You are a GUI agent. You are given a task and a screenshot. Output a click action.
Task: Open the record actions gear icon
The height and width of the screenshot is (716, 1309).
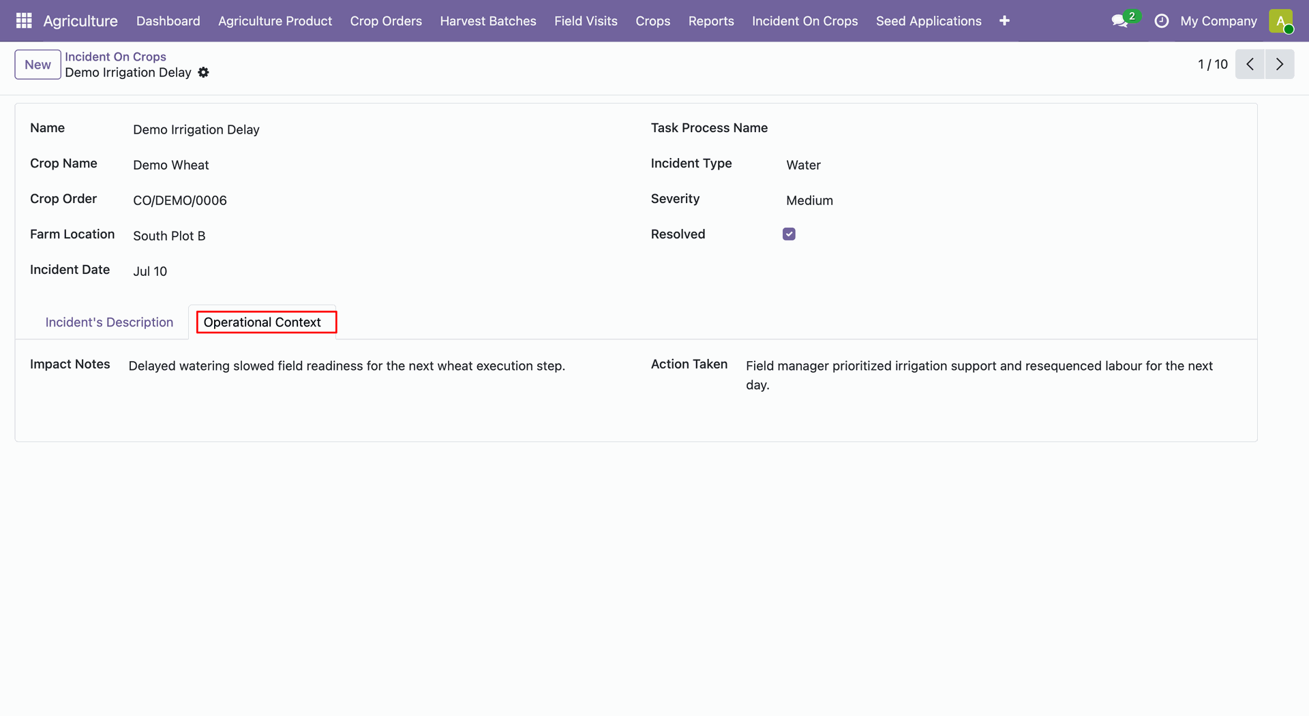coord(203,72)
